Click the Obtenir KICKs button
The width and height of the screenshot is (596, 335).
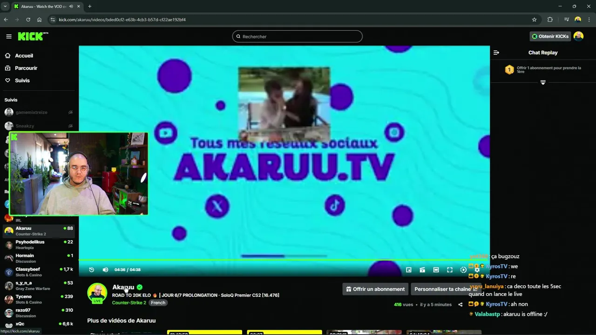[x=550, y=36]
